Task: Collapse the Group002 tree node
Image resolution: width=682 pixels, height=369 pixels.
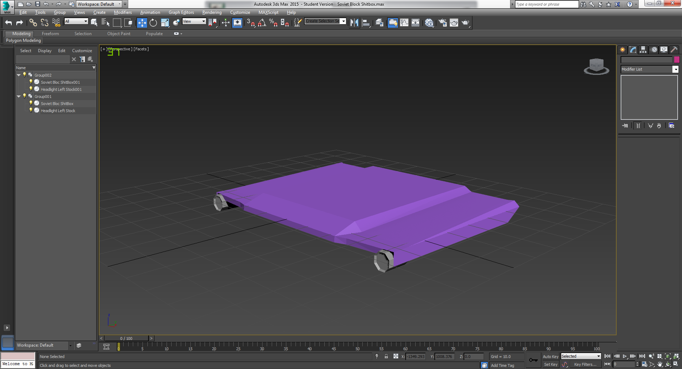Action: 18,75
